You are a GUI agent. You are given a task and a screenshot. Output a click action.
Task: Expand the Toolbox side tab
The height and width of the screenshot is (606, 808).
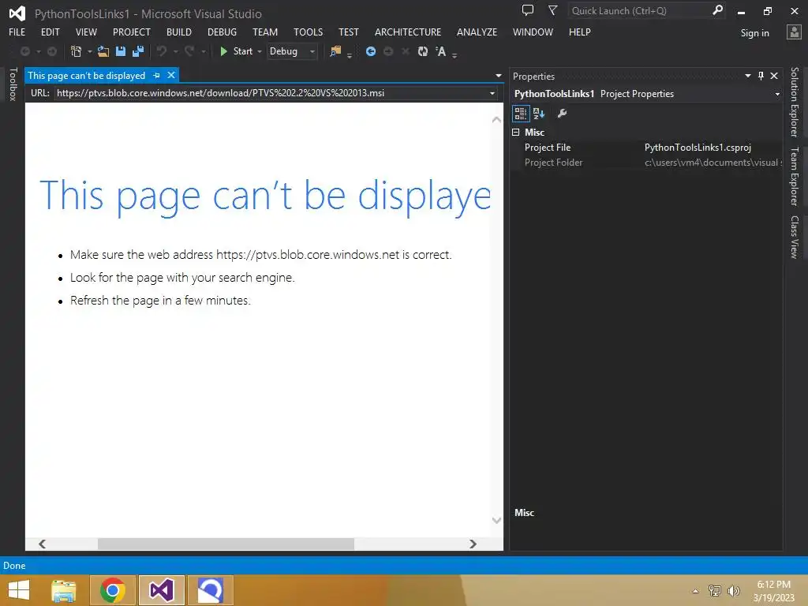coord(13,84)
